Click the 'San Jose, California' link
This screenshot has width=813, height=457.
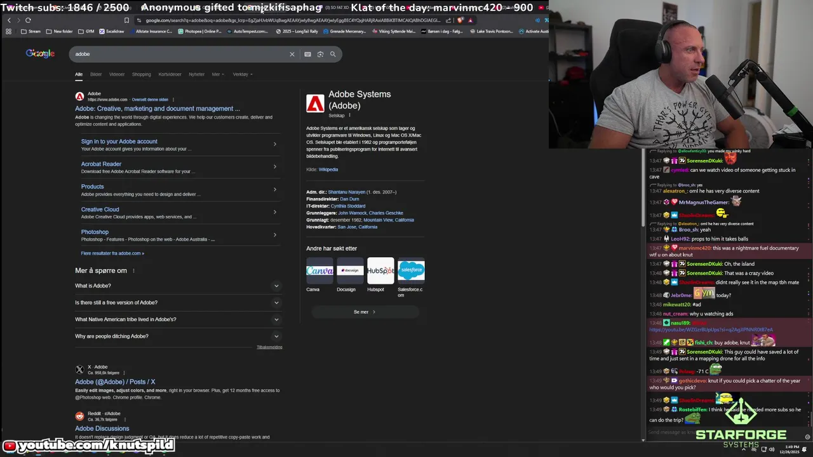coord(358,227)
